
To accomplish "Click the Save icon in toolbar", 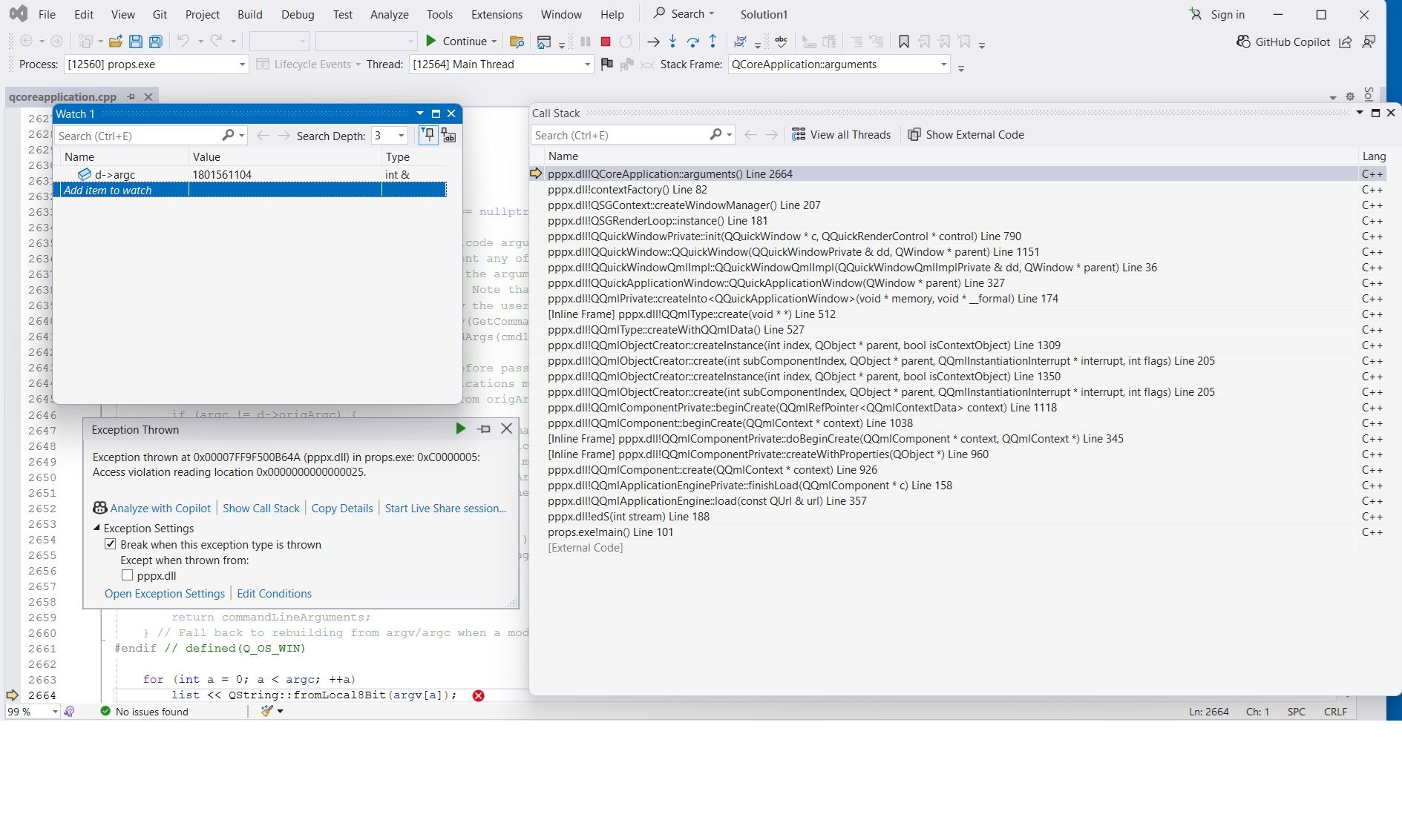I will point(135,42).
